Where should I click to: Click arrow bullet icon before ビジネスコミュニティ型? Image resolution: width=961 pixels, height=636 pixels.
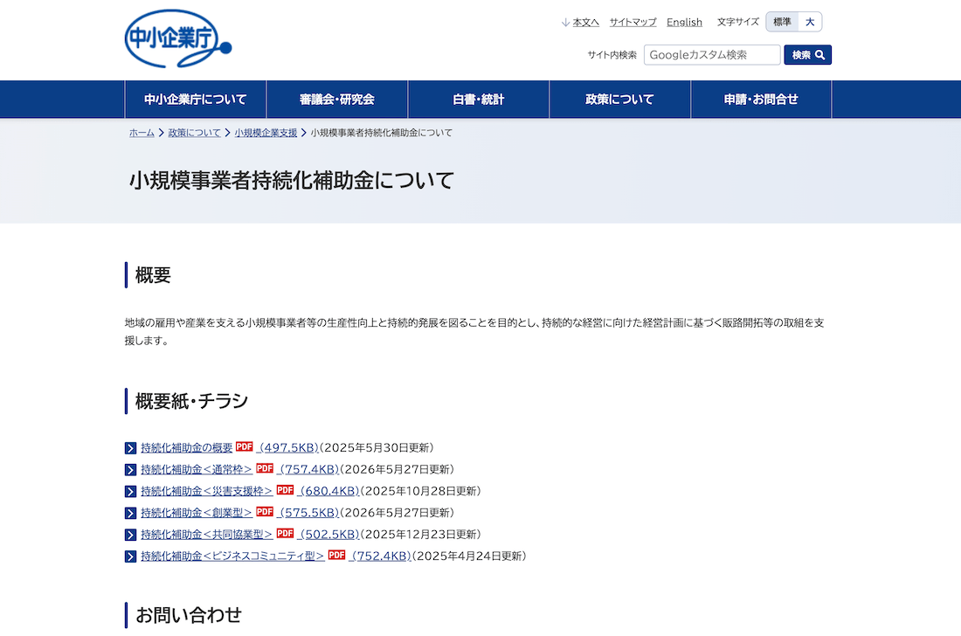click(130, 556)
